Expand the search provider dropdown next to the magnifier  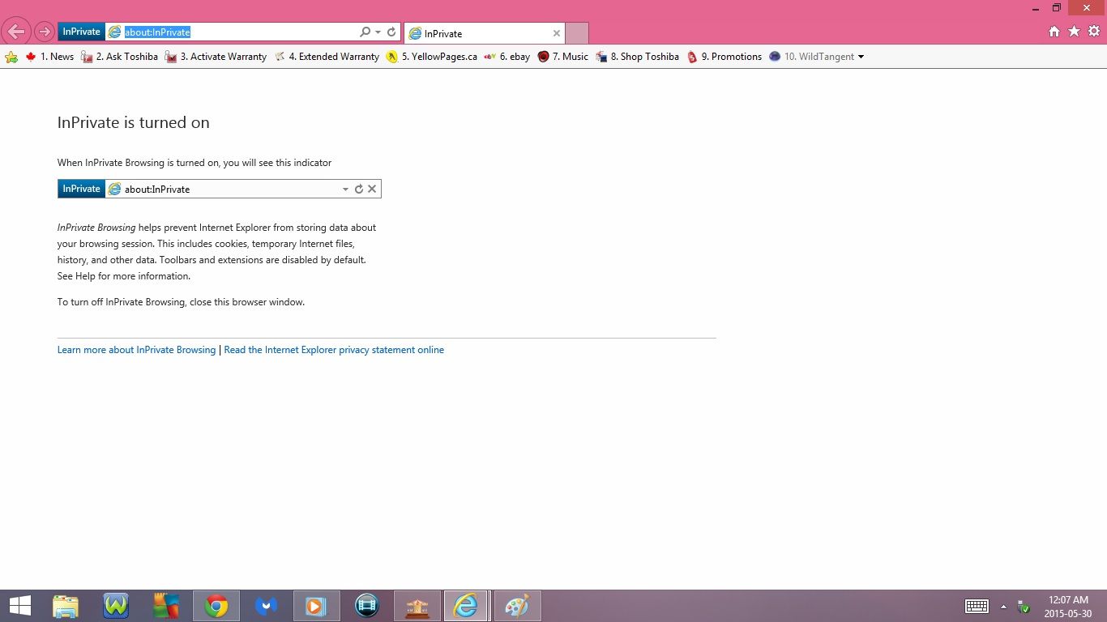tap(376, 32)
